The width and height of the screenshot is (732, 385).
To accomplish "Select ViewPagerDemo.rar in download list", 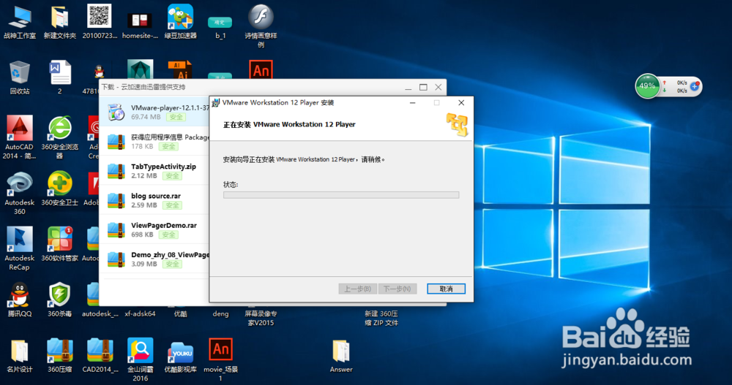I will point(155,229).
